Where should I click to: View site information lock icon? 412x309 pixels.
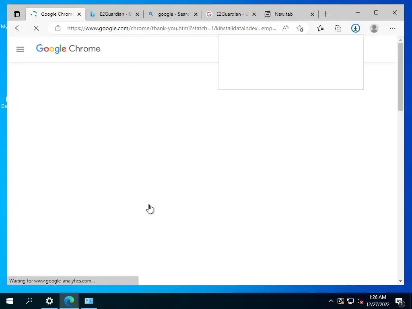58,28
